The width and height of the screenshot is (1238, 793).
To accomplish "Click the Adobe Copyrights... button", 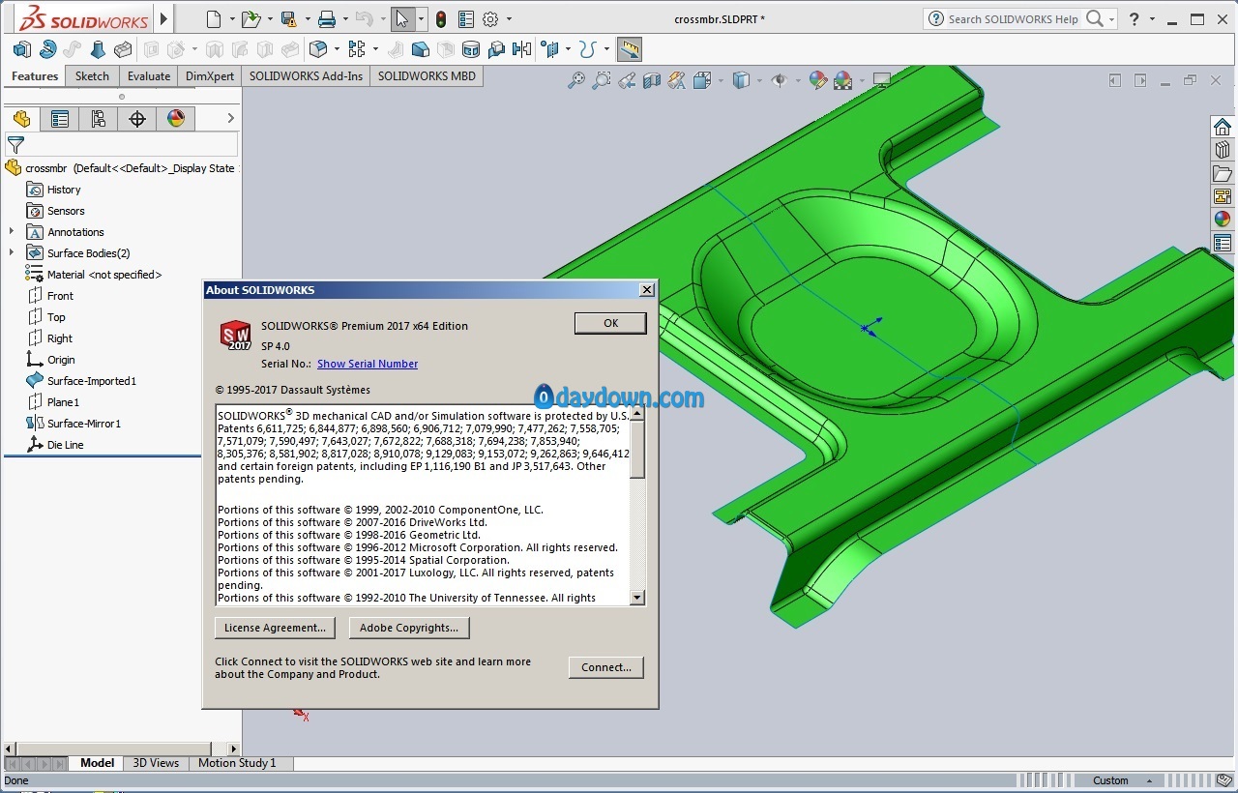I will [x=409, y=628].
